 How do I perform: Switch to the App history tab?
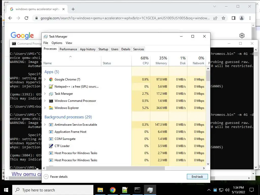(88, 49)
